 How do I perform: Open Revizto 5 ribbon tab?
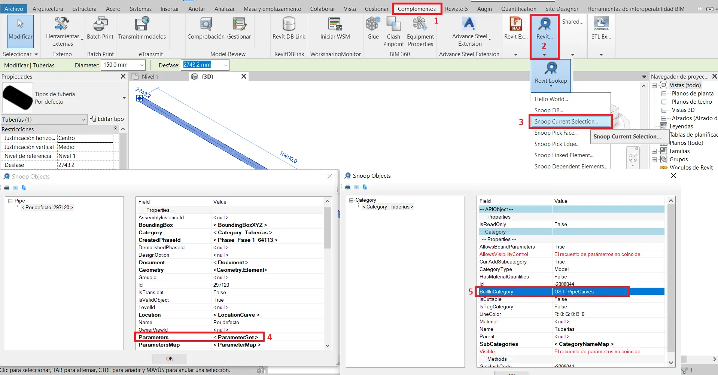[x=456, y=9]
